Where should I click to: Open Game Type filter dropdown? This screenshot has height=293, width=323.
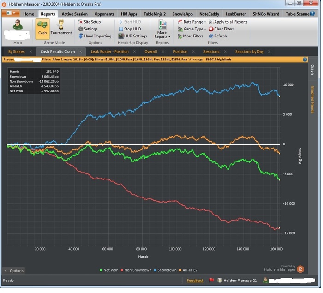192,29
